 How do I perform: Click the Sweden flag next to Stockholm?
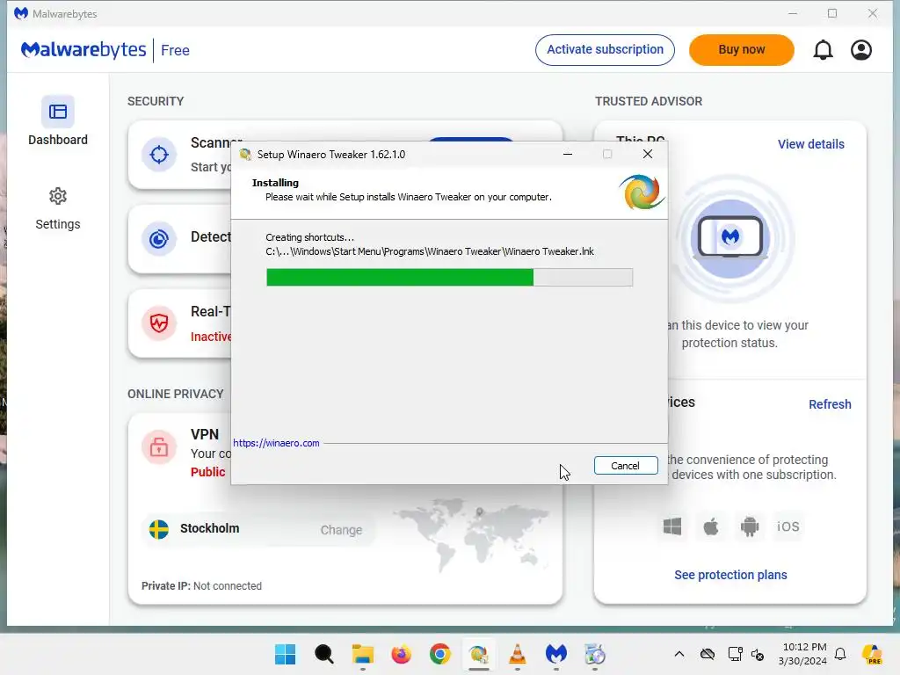(x=159, y=528)
